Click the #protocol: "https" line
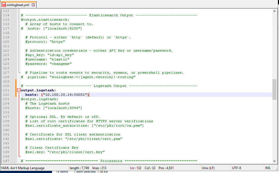279x173 pixels. (x=45, y=42)
